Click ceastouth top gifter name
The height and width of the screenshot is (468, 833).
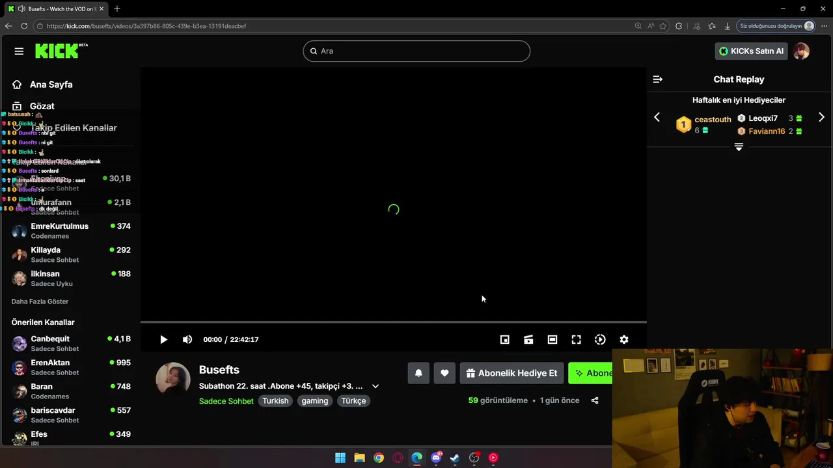click(x=713, y=120)
